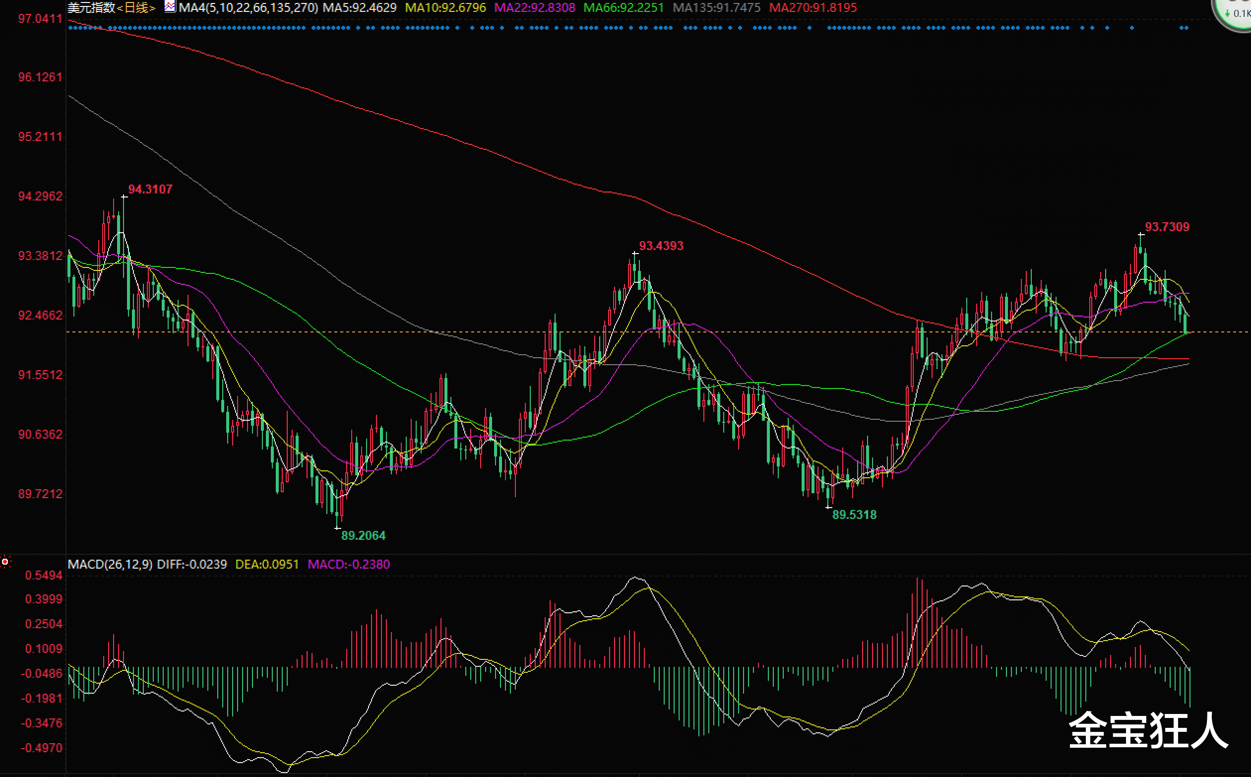Click the white MA5:92.4629 legend label
Image resolution: width=1251 pixels, height=777 pixels.
(x=360, y=8)
